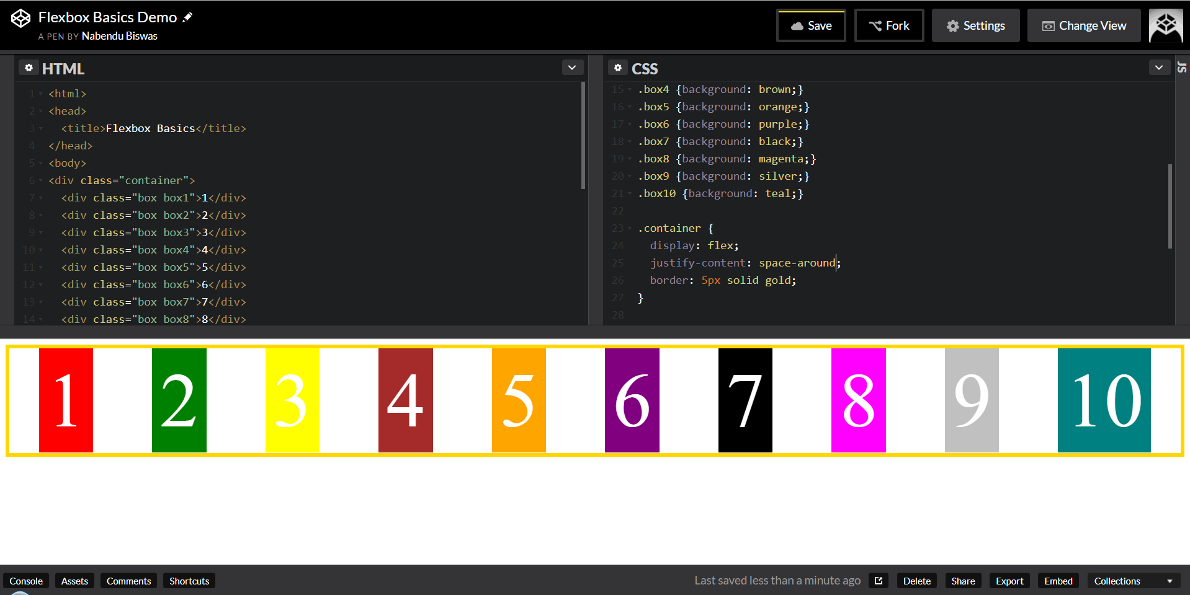1190x595 pixels.
Task: Click Flexbox Basics Demo pen title
Action: pyautogui.click(x=108, y=17)
